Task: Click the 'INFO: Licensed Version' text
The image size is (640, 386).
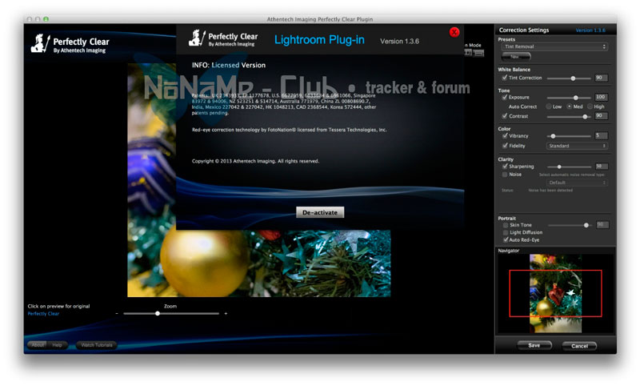Action: [x=229, y=65]
